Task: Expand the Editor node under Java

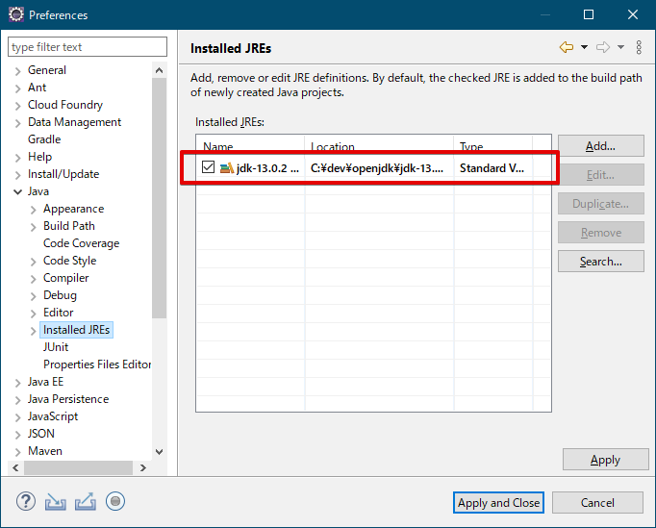Action: pos(33,314)
